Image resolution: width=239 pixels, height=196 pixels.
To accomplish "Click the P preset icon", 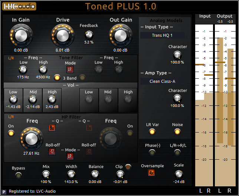I will 4,192.
